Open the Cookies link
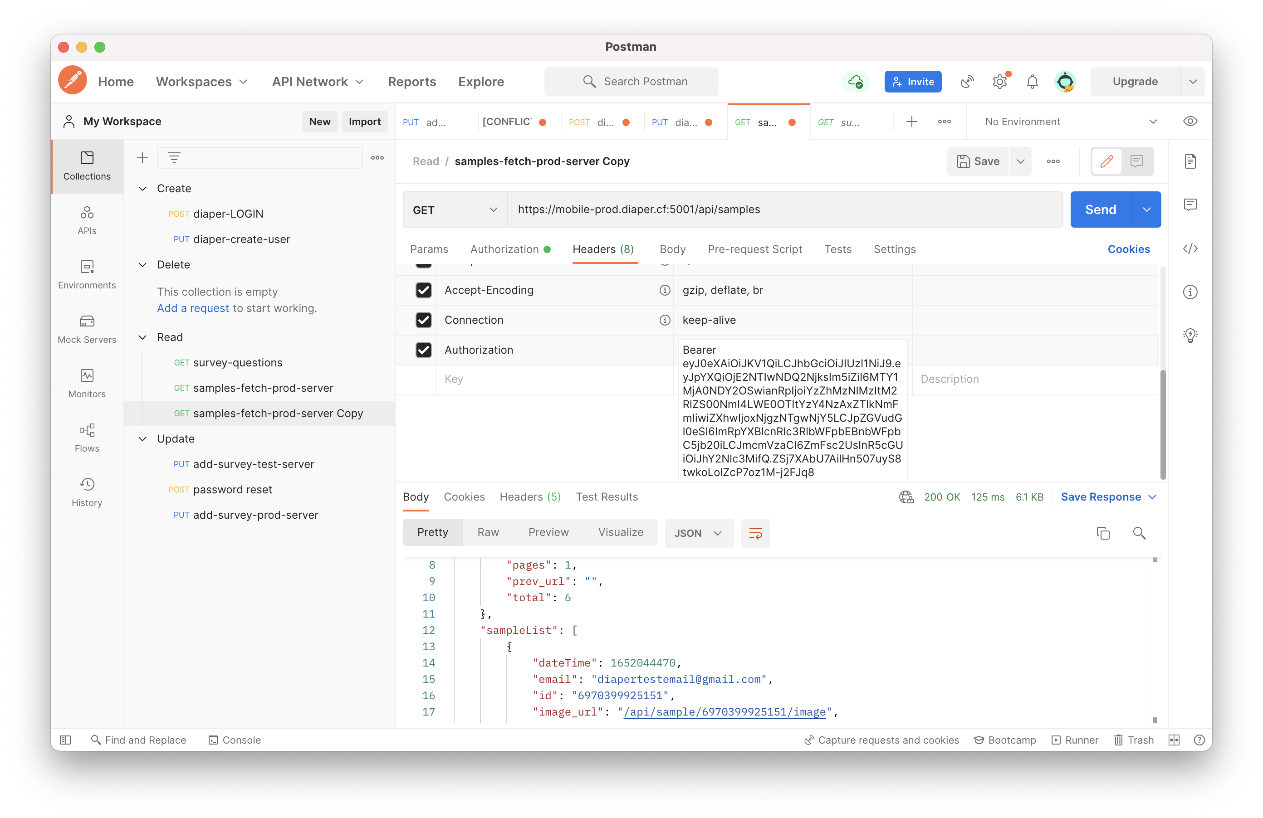The height and width of the screenshot is (818, 1263). coord(1128,249)
